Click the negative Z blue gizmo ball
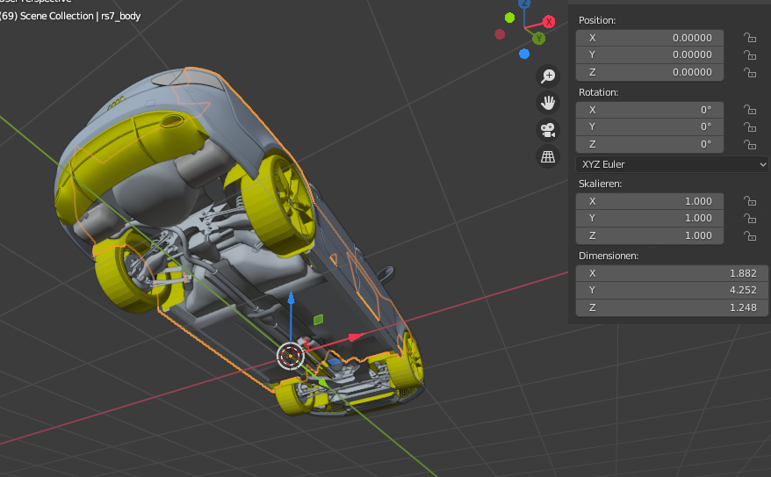Image resolution: width=771 pixels, height=477 pixels. 524,54
